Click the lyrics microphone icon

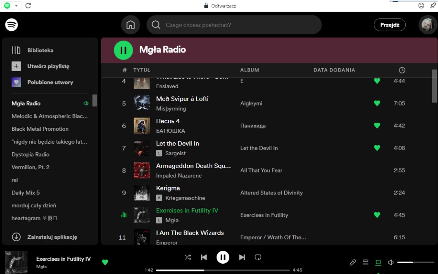click(352, 262)
